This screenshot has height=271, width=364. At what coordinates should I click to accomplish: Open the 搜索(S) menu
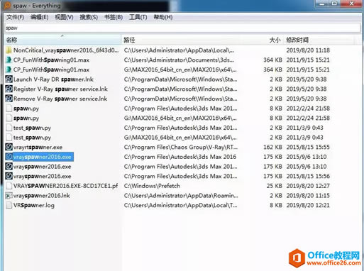(89, 17)
